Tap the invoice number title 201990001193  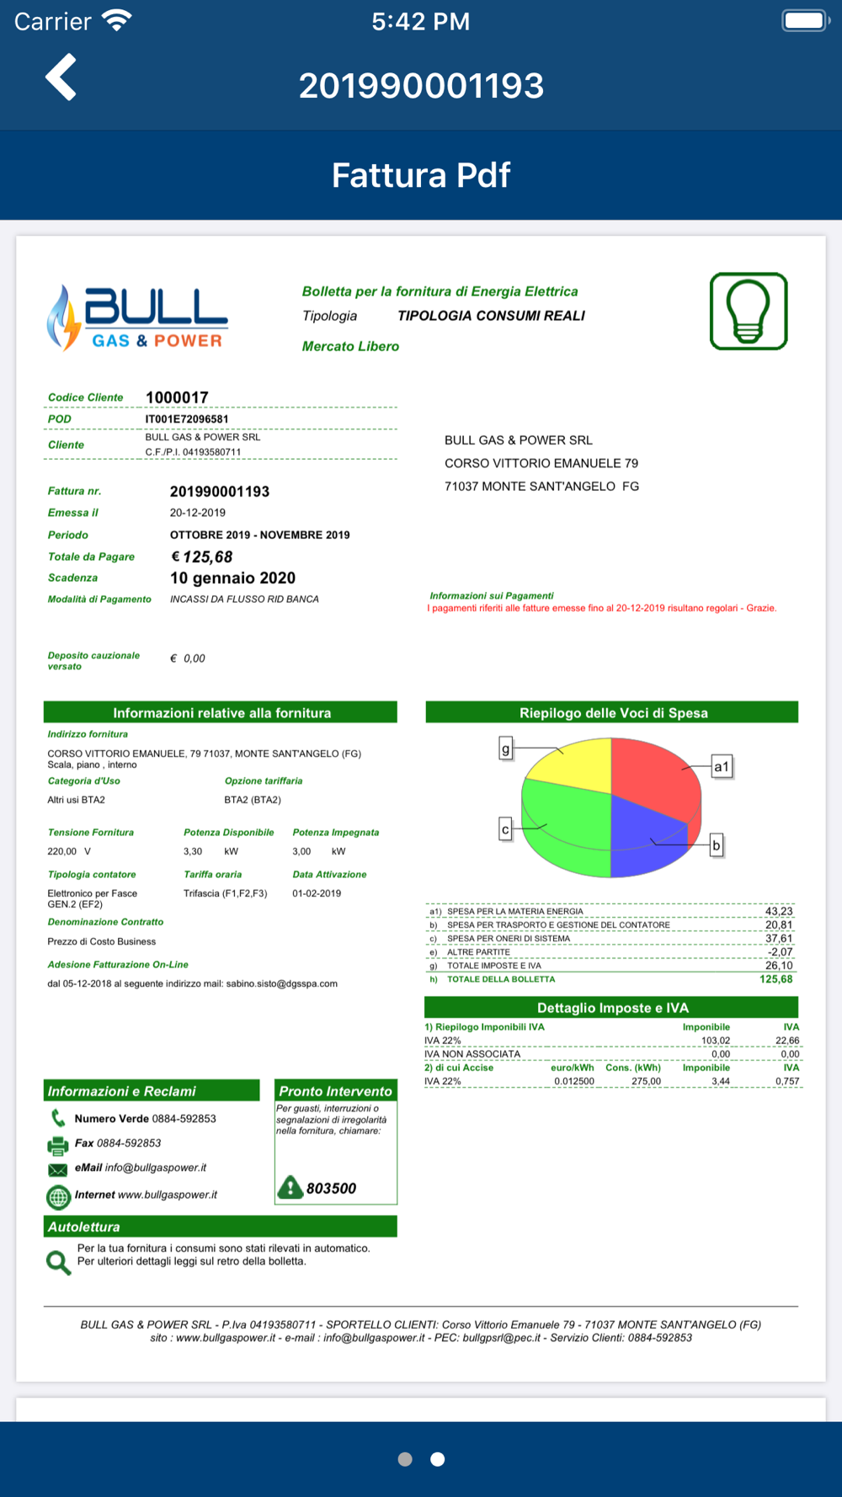[421, 86]
